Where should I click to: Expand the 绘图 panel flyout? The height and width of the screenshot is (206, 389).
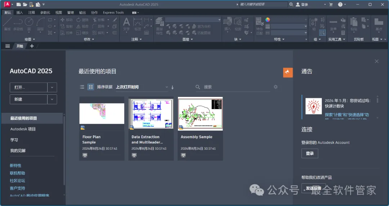[x=30, y=39]
